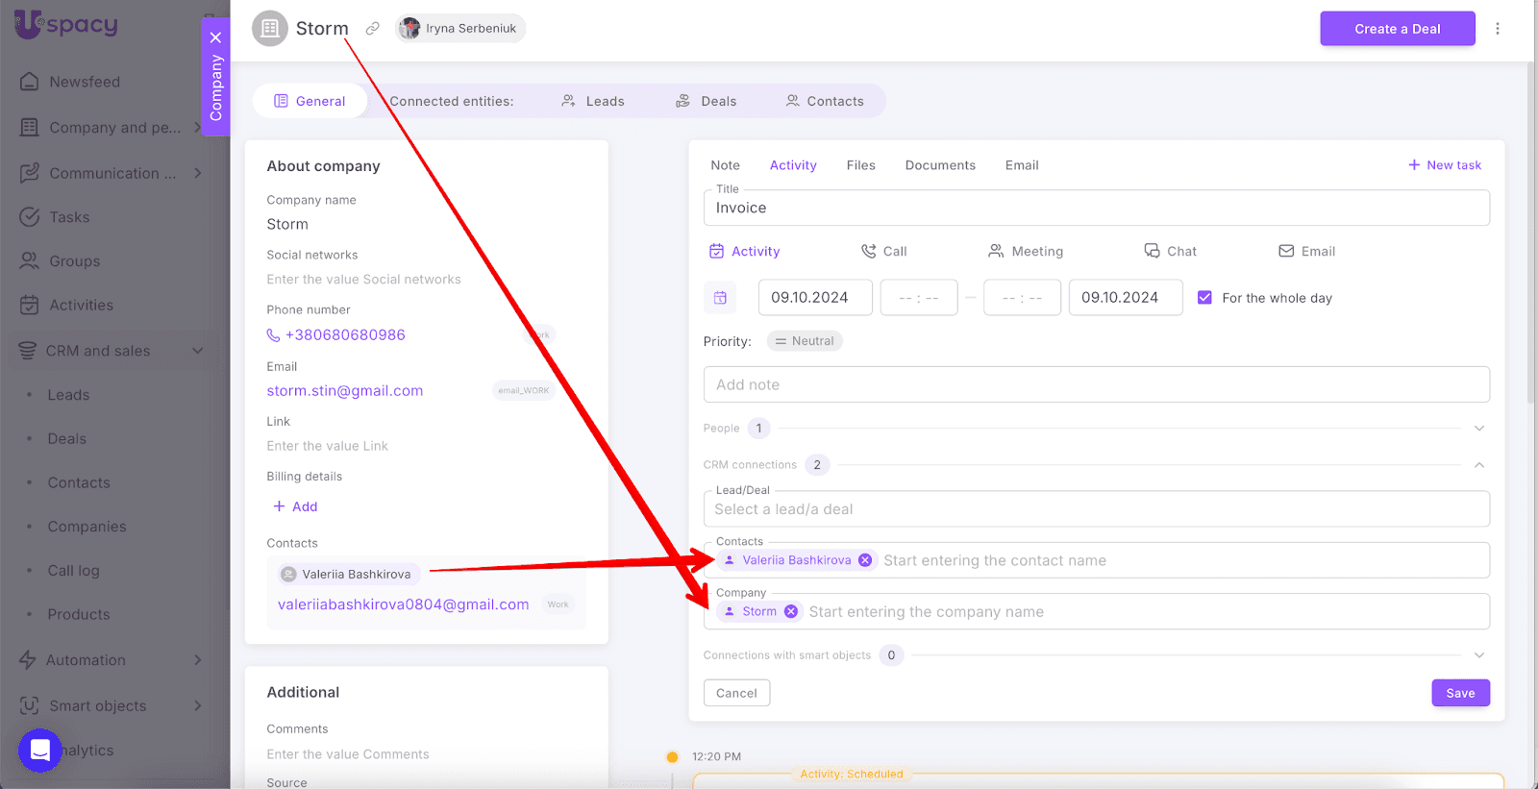Open the Deals connected entities tab
Image resolution: width=1538 pixels, height=789 pixels.
[707, 101]
